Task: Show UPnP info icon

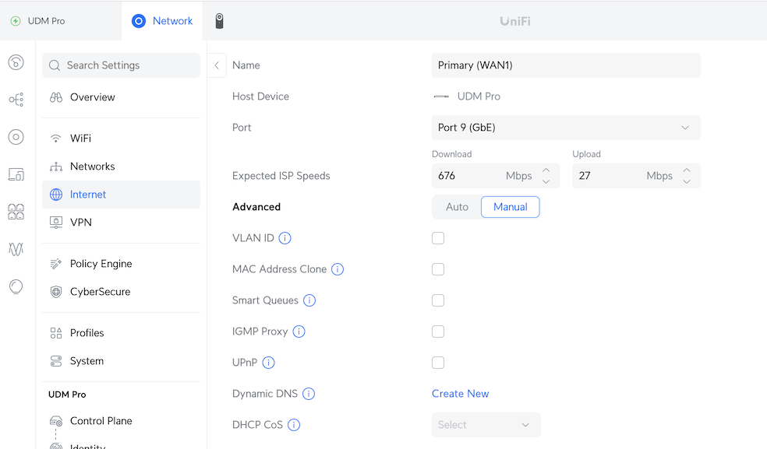Action: click(x=269, y=363)
